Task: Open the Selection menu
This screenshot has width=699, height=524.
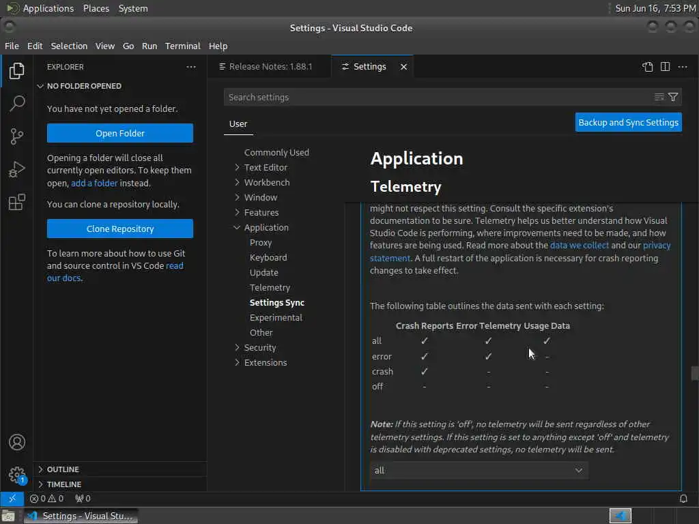Action: click(69, 46)
